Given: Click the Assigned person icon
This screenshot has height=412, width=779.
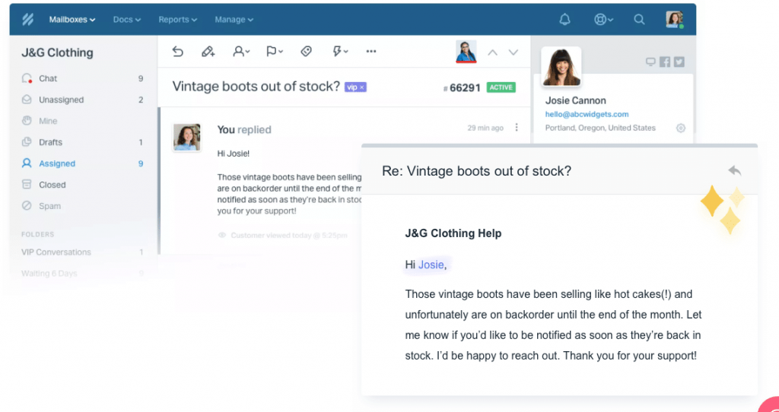Looking at the screenshot, I should [27, 163].
